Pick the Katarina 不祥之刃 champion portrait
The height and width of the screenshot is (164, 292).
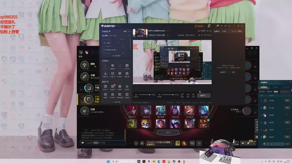point(132,110)
